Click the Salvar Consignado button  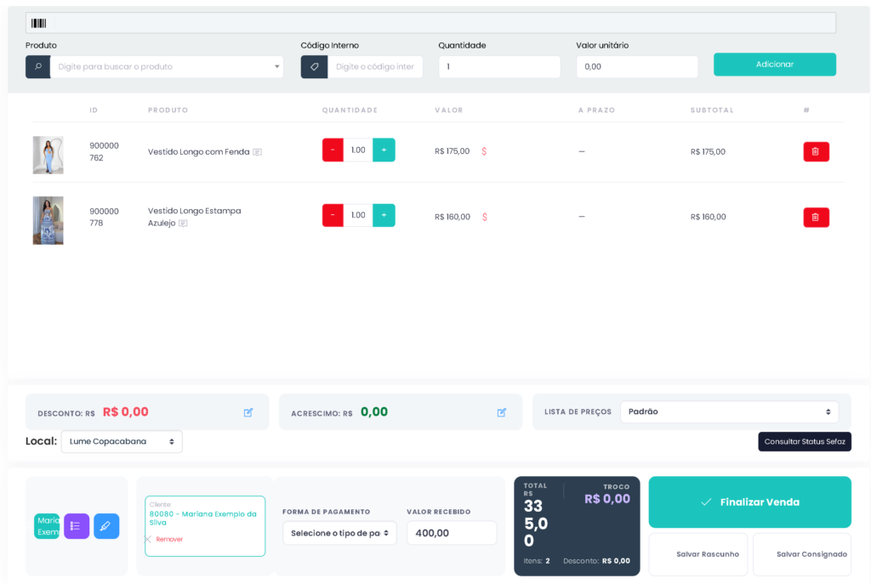803,554
